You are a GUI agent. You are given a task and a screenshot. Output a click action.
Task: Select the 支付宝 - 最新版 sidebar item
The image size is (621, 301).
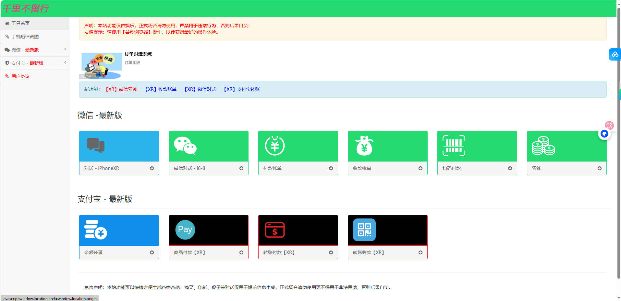pos(35,63)
